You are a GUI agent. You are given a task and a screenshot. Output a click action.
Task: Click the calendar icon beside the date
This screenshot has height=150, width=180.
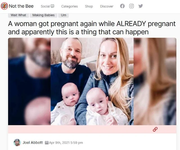click(x=46, y=143)
